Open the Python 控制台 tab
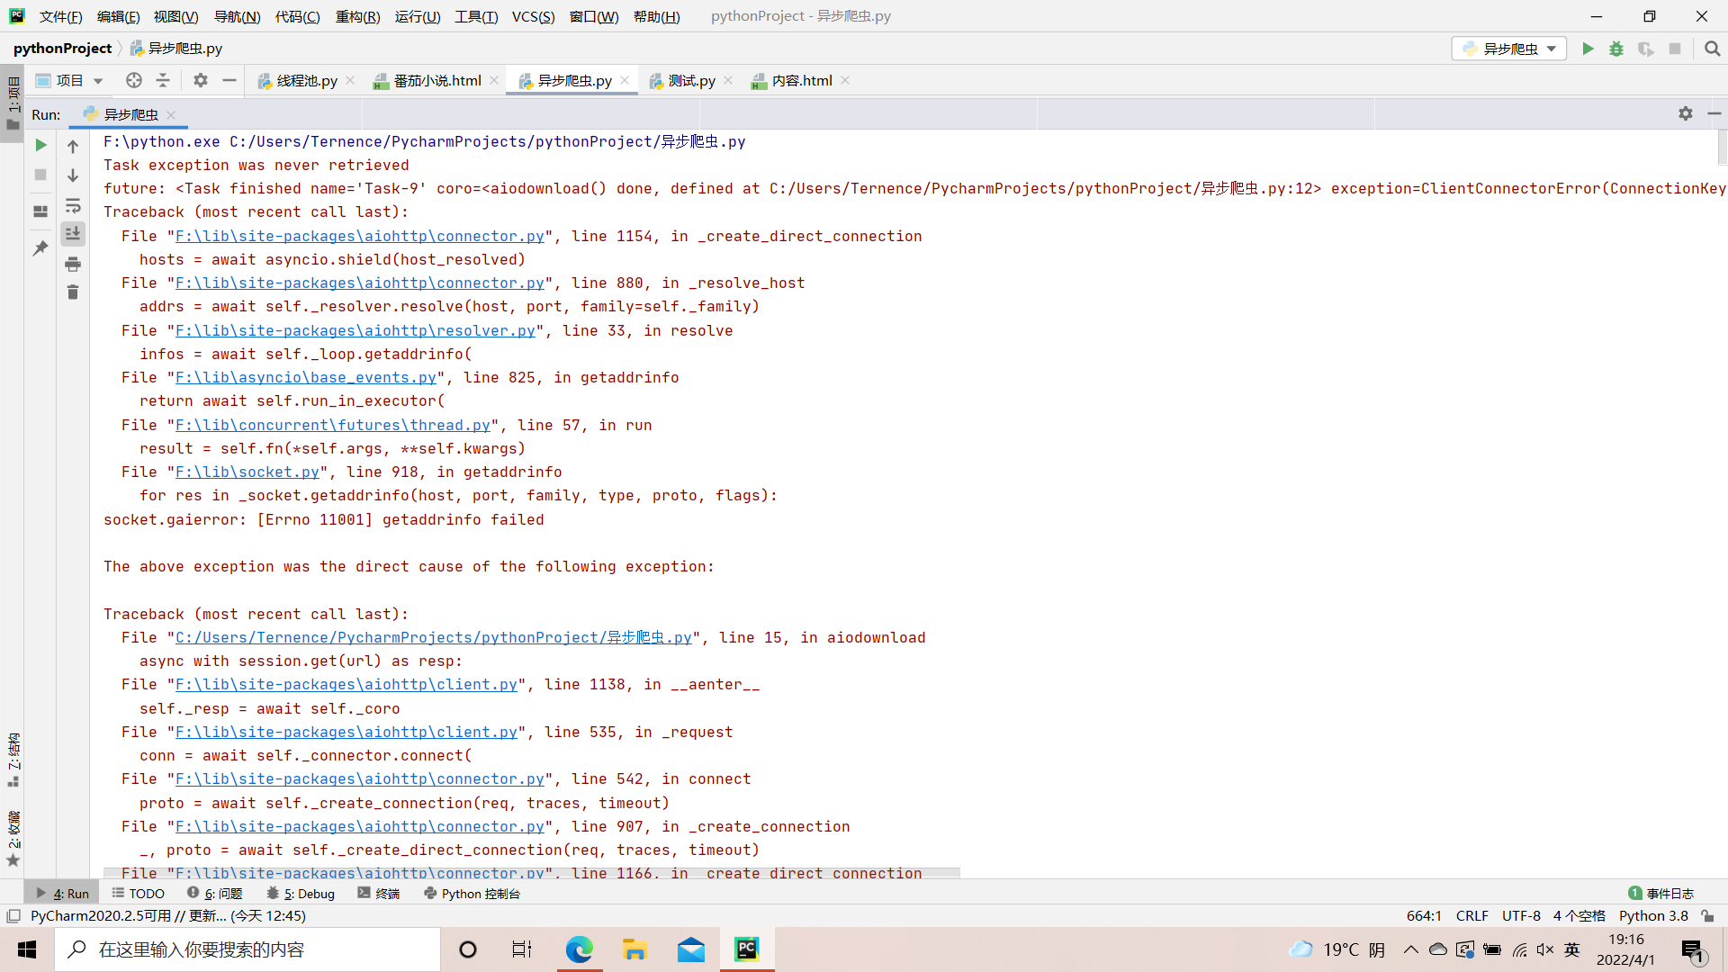The height and width of the screenshot is (972, 1728). tap(472, 894)
